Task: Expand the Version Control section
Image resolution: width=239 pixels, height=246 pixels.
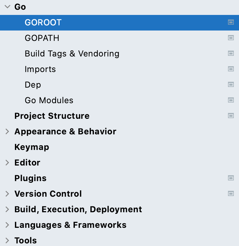Action: [7, 194]
